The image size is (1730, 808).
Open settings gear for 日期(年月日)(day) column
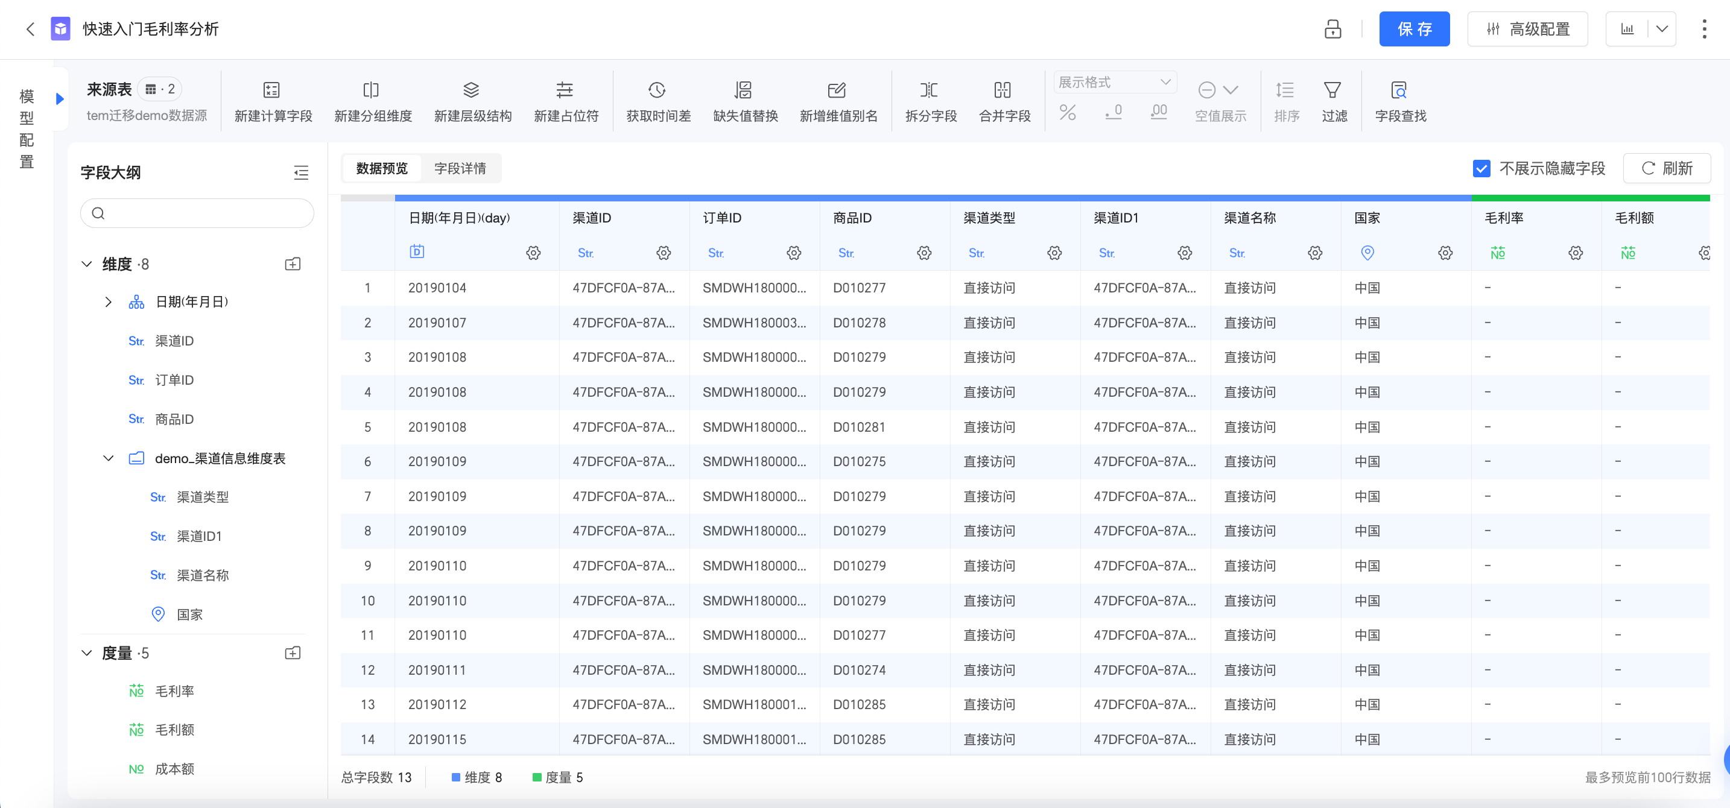[533, 253]
